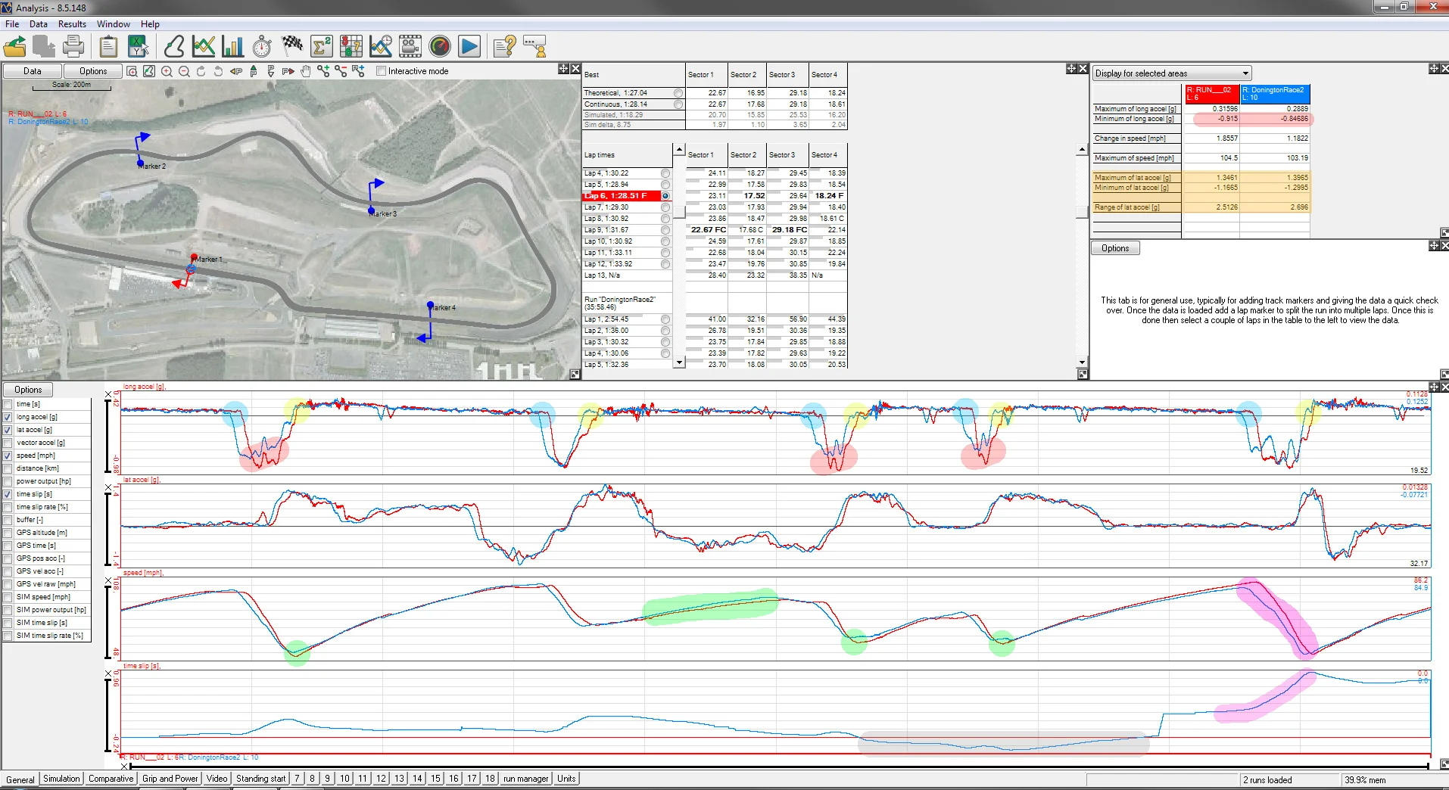Image resolution: width=1449 pixels, height=790 pixels.
Task: Click the speedometer gauge icon
Action: [440, 46]
